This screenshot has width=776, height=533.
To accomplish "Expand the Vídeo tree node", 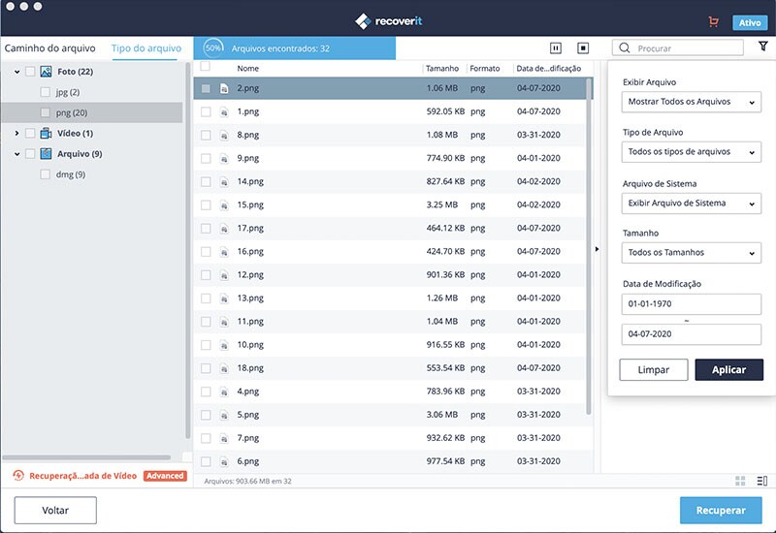I will coord(16,133).
